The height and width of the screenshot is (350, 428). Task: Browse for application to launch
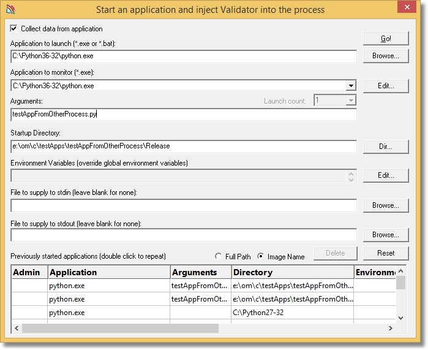[x=386, y=56]
